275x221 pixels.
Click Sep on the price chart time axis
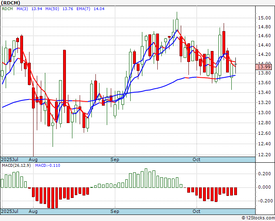coord(115,159)
